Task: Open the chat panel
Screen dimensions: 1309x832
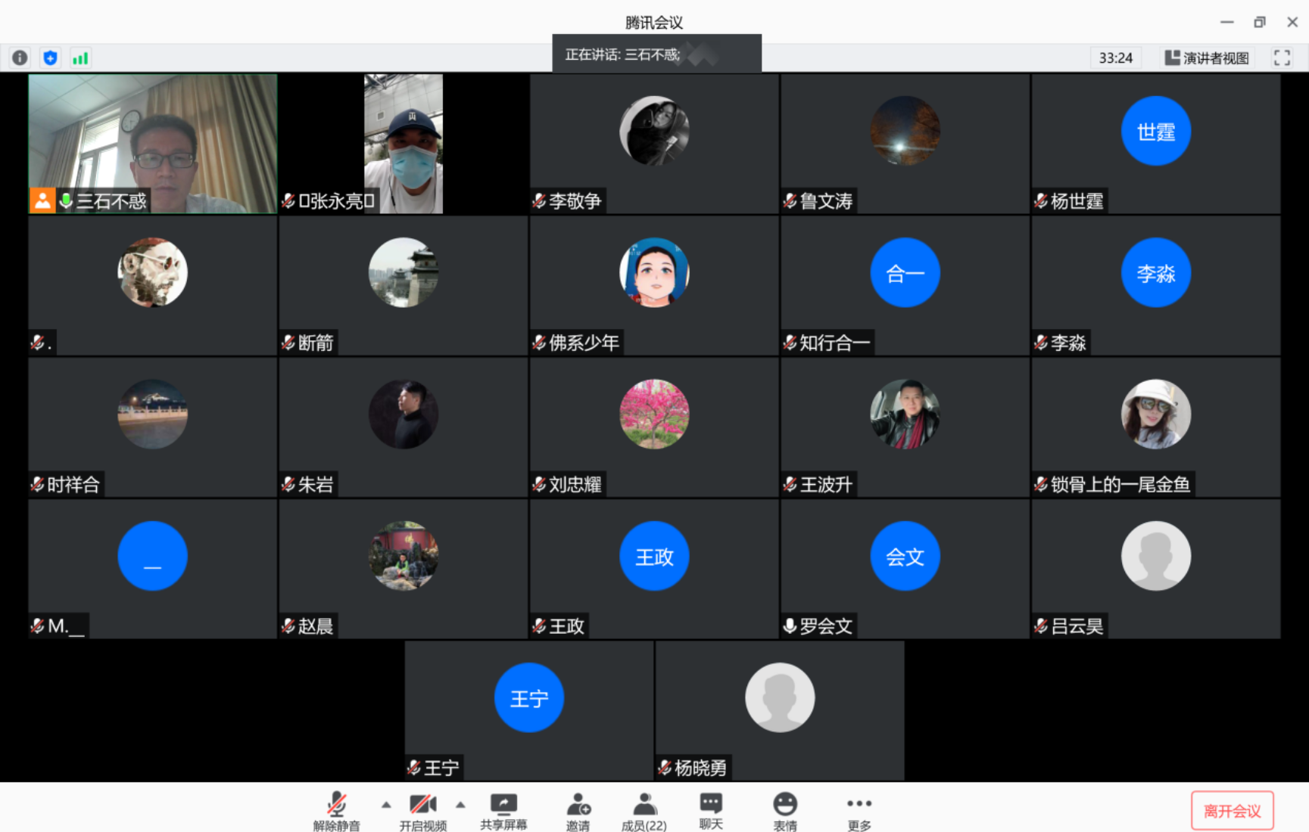Action: [711, 811]
